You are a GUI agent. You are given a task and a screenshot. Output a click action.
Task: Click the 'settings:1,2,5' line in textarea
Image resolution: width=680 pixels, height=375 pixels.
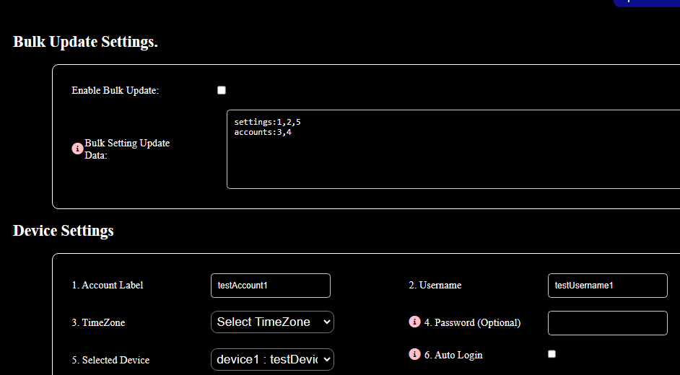coord(268,122)
